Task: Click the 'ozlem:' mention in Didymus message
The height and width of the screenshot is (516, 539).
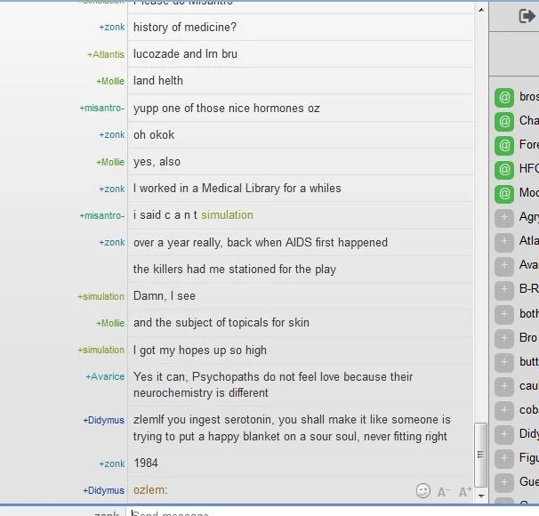Action: [x=150, y=490]
